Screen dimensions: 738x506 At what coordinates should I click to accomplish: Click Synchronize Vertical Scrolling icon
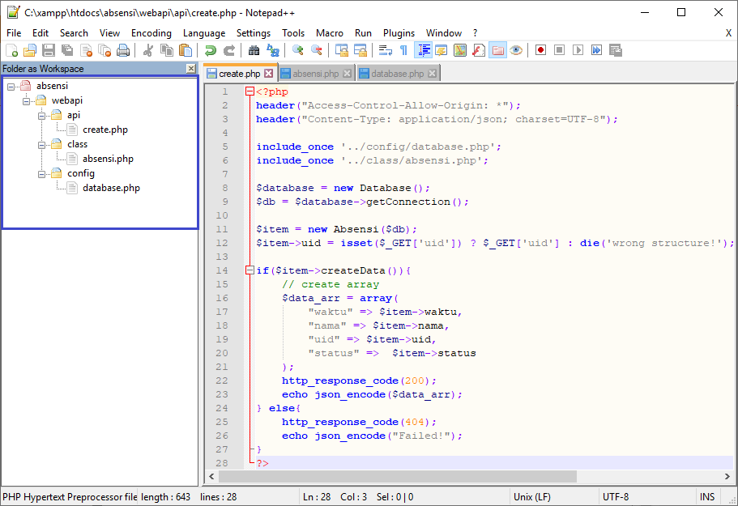341,50
